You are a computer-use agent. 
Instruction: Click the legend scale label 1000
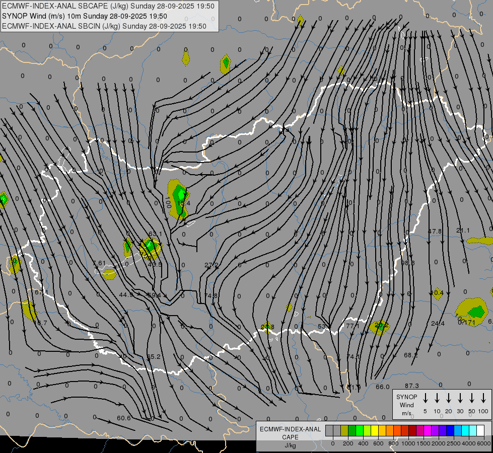click(408, 443)
